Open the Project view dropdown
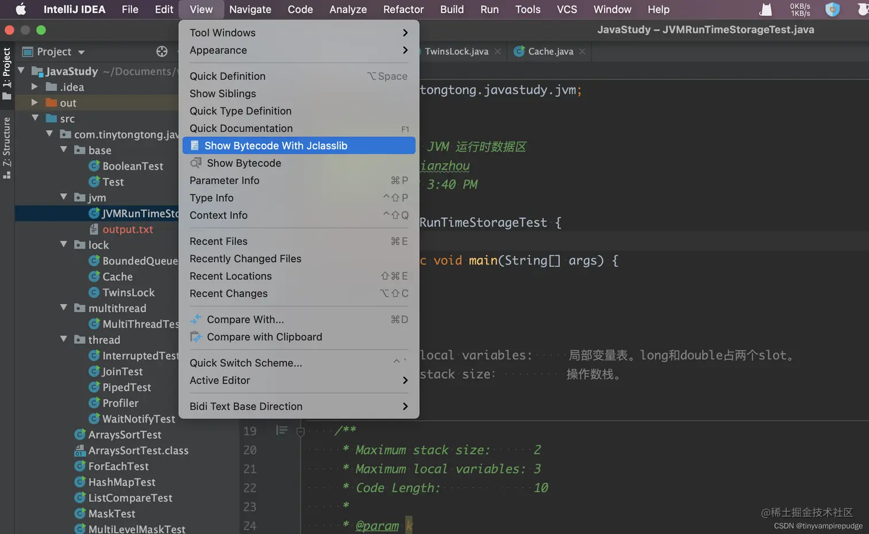The width and height of the screenshot is (869, 534). (81, 52)
